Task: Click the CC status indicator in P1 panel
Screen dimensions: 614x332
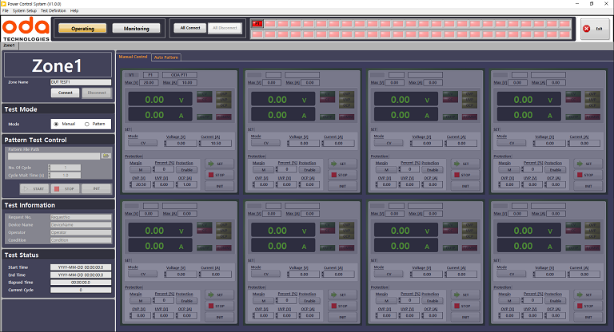Action: coord(205,100)
